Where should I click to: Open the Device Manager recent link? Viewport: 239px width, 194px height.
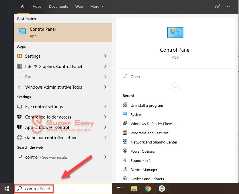(144, 170)
